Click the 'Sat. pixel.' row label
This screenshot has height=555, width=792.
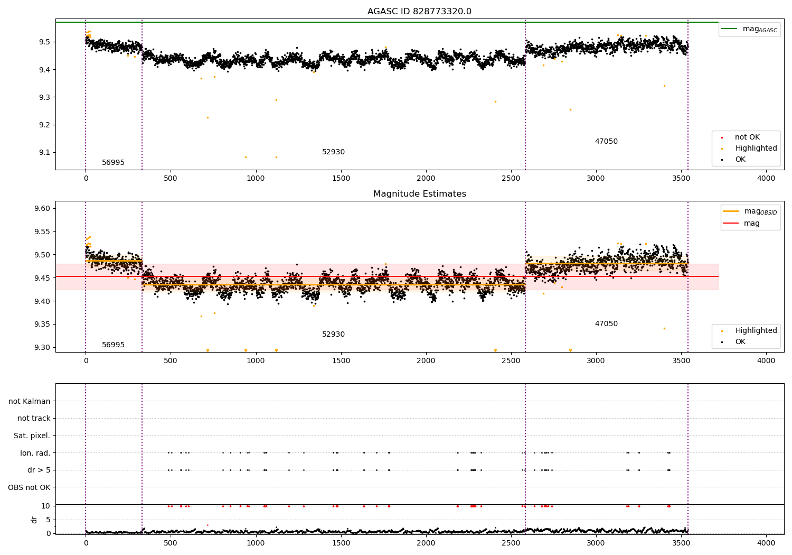[x=32, y=436]
